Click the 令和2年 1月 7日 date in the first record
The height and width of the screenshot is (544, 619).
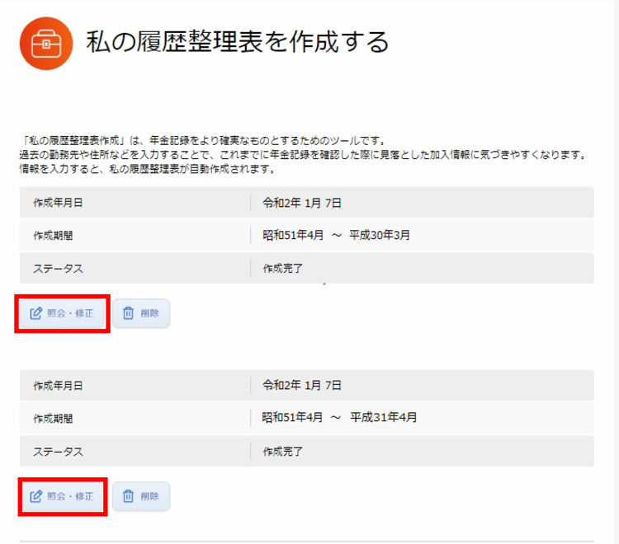(x=302, y=203)
